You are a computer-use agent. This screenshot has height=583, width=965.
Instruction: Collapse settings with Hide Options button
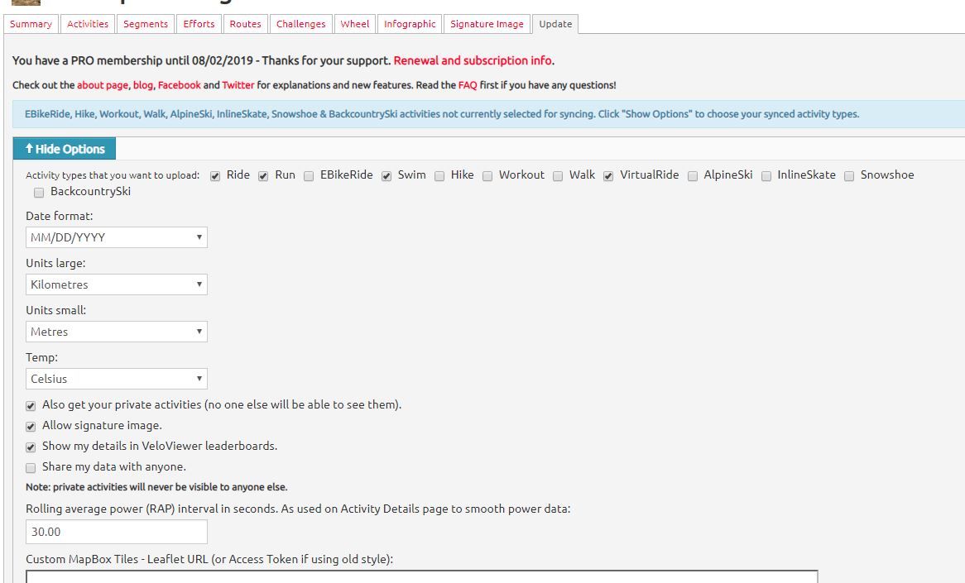click(x=65, y=149)
